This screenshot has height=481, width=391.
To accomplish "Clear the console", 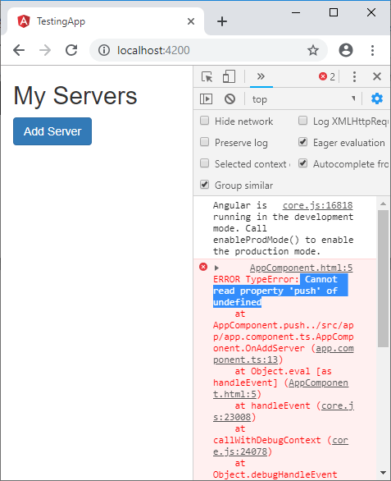I will (x=230, y=99).
